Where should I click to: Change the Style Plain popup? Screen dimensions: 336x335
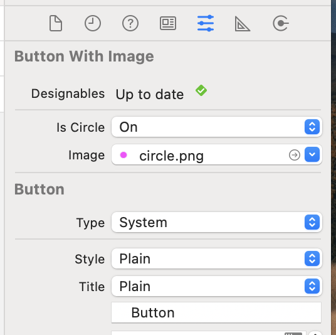coord(217,258)
